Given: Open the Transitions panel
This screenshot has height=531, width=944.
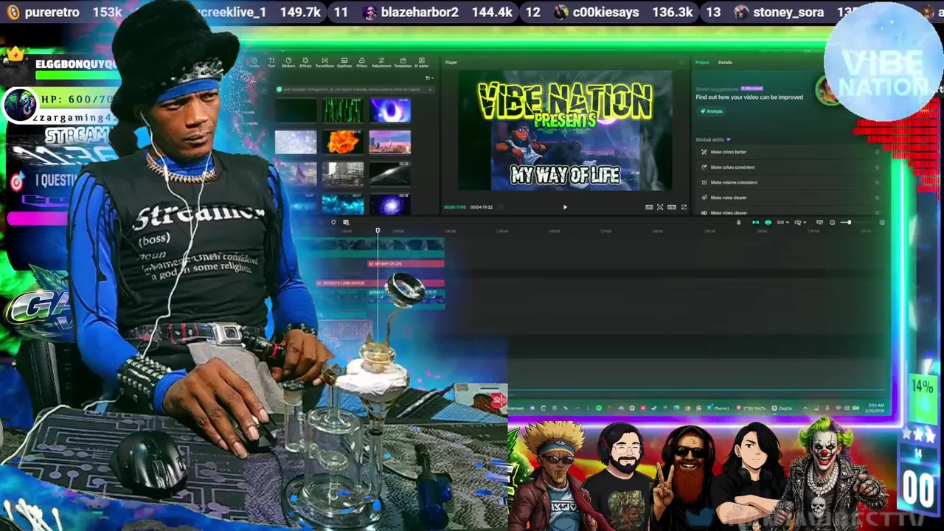Looking at the screenshot, I should click(324, 63).
